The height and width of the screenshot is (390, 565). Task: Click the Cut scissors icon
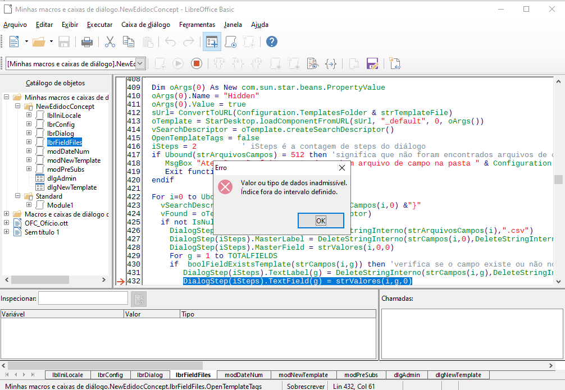pyautogui.click(x=110, y=42)
